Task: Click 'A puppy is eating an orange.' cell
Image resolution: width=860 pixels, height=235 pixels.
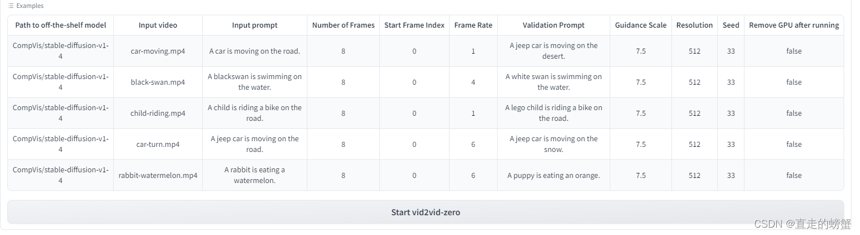Action: pos(553,175)
